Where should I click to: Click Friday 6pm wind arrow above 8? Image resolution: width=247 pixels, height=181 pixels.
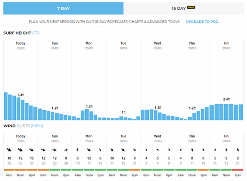coord(238,150)
